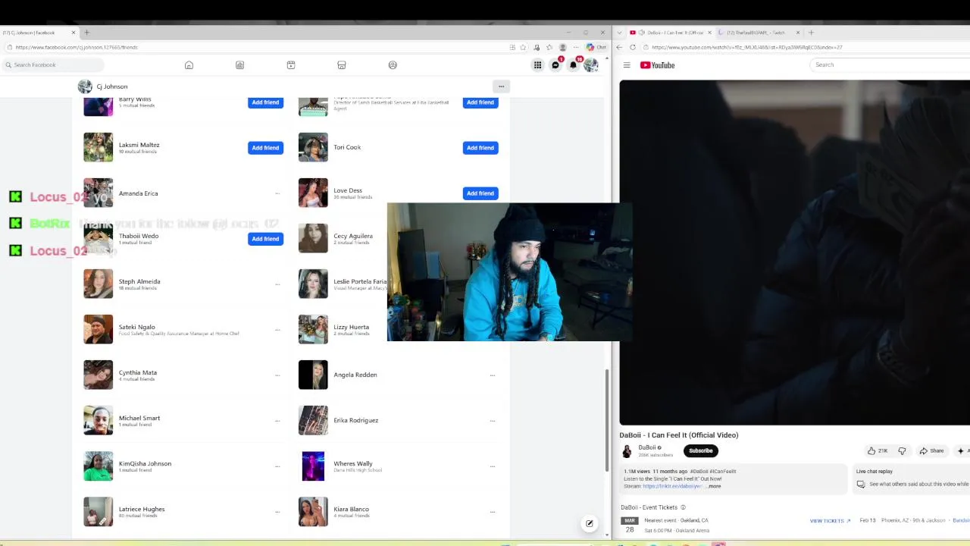Open Facebook notifications bell
Viewport: 970px width, 546px height.
click(573, 65)
